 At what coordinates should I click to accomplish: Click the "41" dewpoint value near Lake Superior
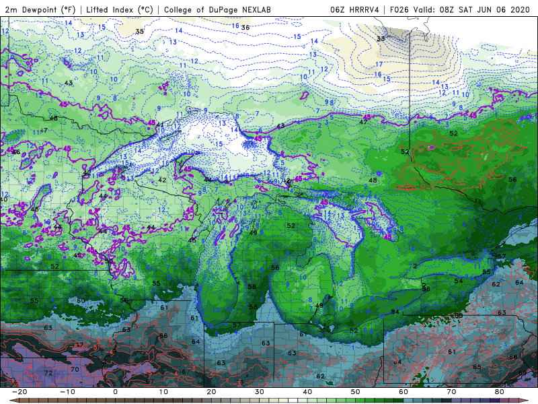(x=160, y=125)
